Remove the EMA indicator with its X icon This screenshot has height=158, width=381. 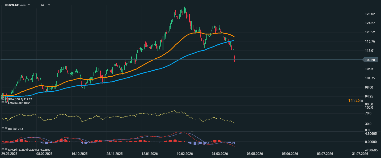tap(6, 102)
